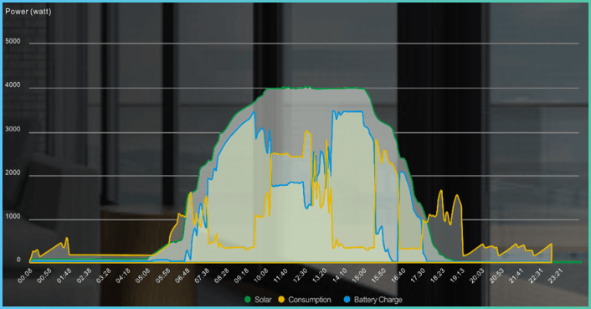
Task: Click the 09:18 time axis label
Action: (x=242, y=276)
